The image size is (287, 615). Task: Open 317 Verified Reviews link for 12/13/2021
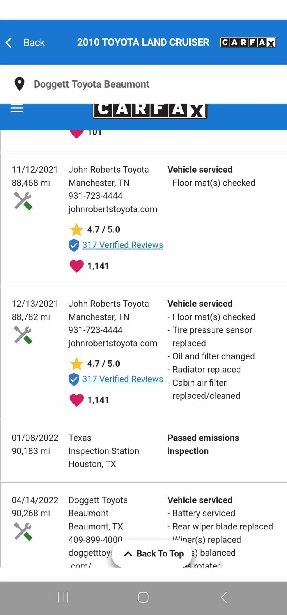(123, 379)
